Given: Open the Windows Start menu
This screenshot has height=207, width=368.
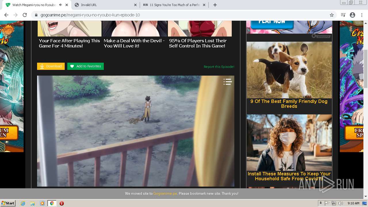Looking at the screenshot, I should click(8, 203).
